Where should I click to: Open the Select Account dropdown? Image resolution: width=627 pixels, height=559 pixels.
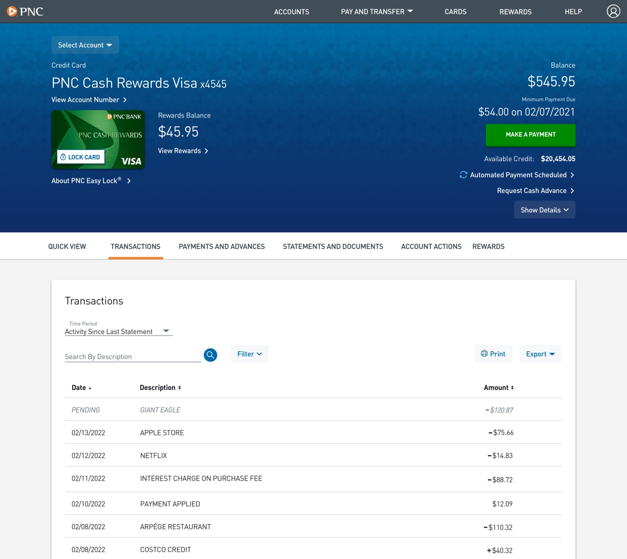85,45
